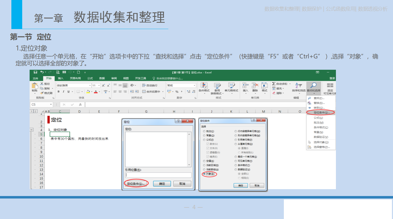This screenshot has width=393, height=219.
Task: Choose 定位条件(S)... from Find menu
Action: [x=321, y=113]
